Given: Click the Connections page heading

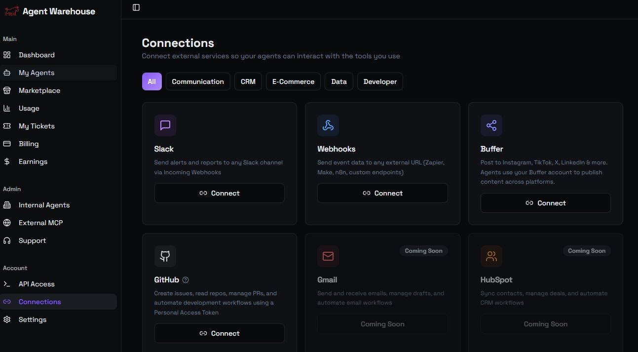Looking at the screenshot, I should point(178,43).
